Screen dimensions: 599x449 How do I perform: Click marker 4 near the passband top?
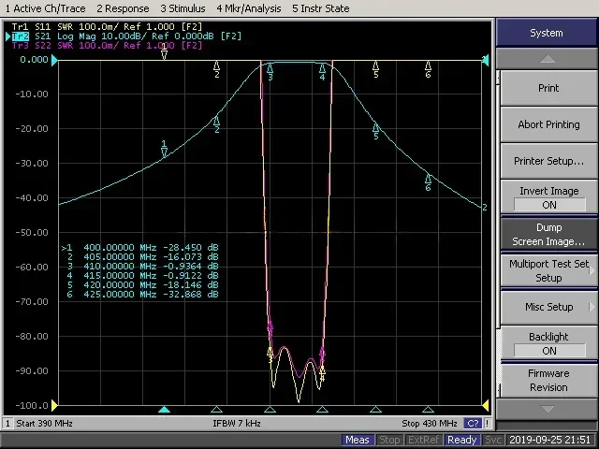coord(322,72)
